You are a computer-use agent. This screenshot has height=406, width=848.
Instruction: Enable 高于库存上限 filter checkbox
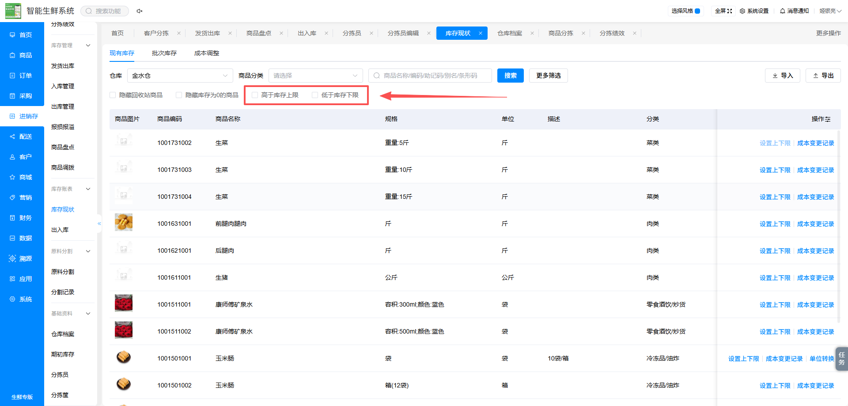pos(255,95)
